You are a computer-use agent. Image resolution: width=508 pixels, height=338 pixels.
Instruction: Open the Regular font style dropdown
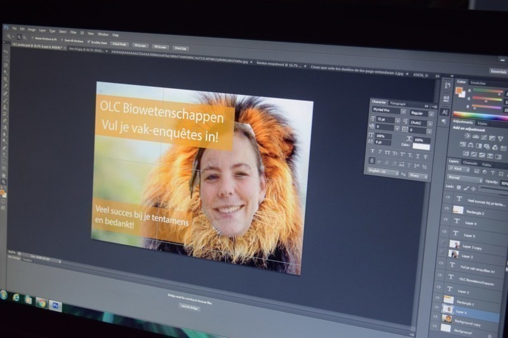[431, 114]
